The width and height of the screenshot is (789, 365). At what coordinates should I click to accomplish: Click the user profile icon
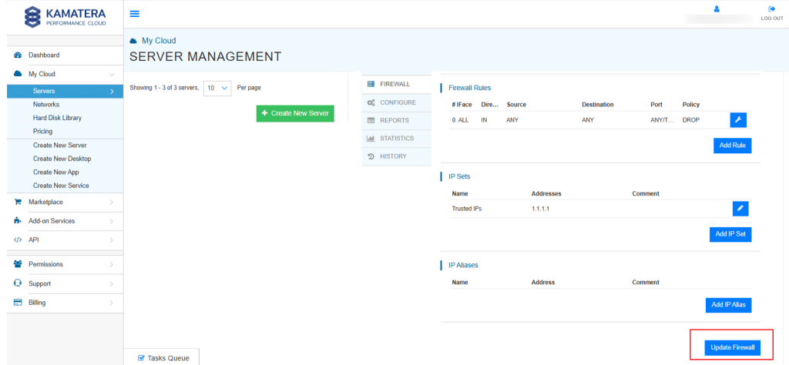click(x=717, y=9)
